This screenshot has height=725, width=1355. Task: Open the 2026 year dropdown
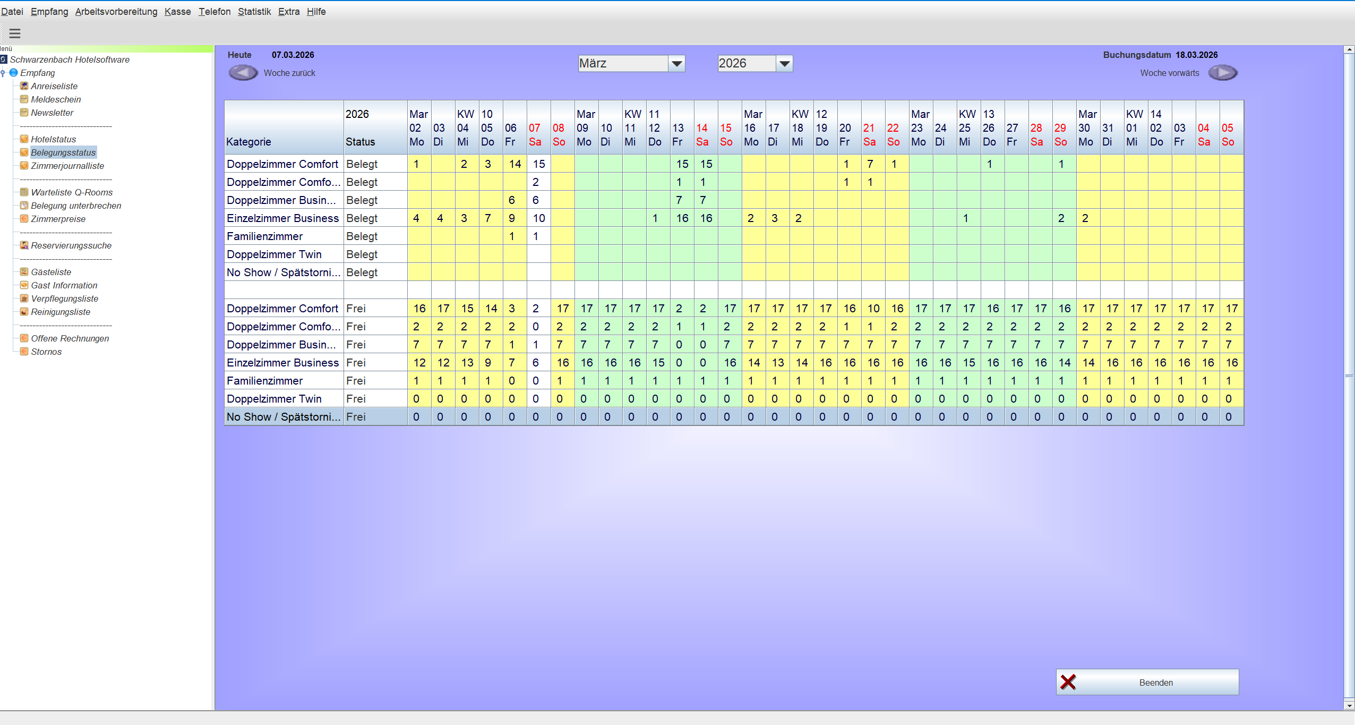(x=784, y=63)
